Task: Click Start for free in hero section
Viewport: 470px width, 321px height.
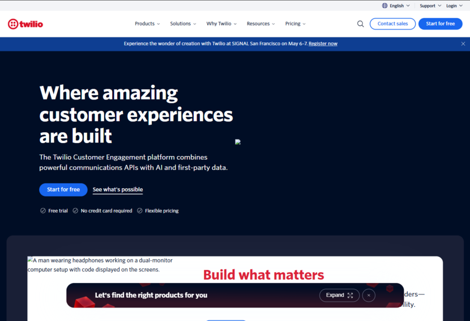Action: (x=63, y=190)
